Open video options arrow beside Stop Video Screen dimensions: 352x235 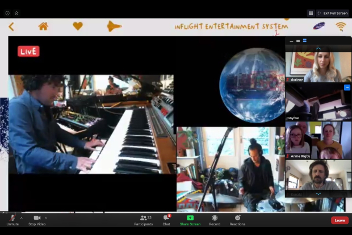(46, 218)
